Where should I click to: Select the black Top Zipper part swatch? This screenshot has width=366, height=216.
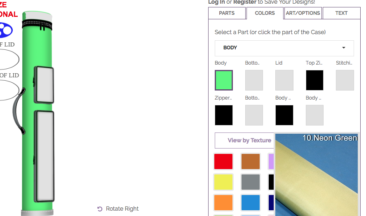(x=314, y=80)
